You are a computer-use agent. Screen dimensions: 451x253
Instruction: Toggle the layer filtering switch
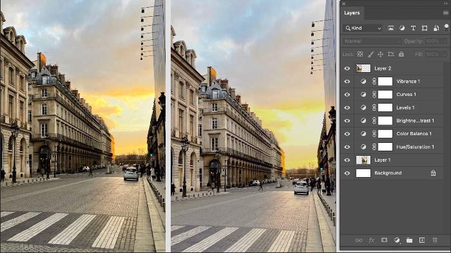[x=446, y=28]
